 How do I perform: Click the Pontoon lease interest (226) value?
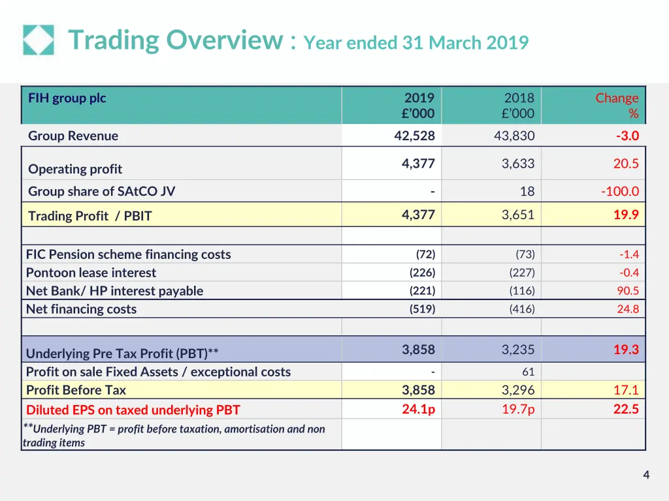(x=422, y=273)
